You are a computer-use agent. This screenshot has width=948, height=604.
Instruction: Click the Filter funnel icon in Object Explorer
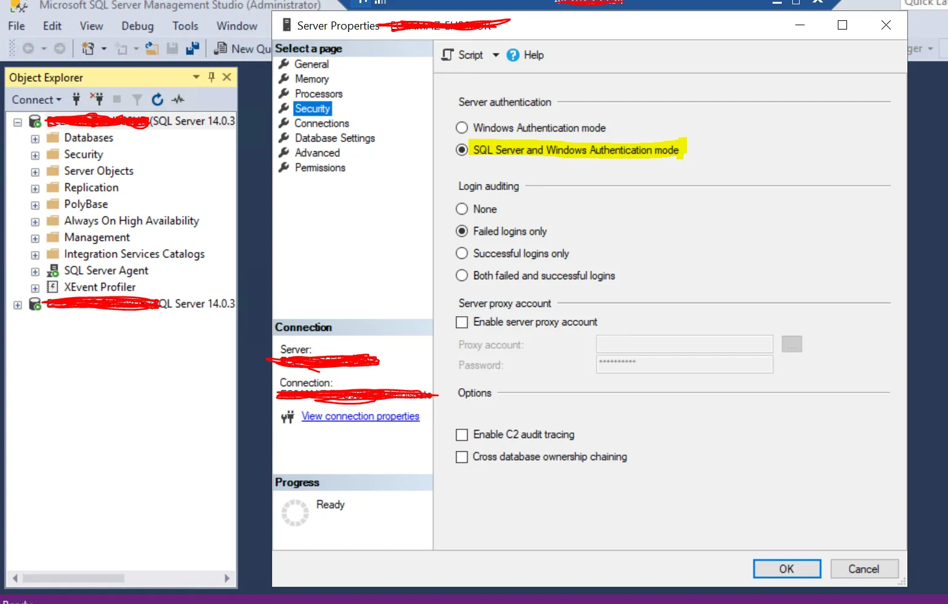(137, 100)
